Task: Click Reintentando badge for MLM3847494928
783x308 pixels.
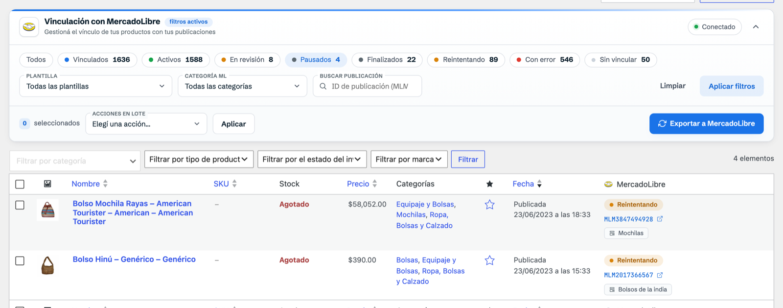Action: point(633,205)
